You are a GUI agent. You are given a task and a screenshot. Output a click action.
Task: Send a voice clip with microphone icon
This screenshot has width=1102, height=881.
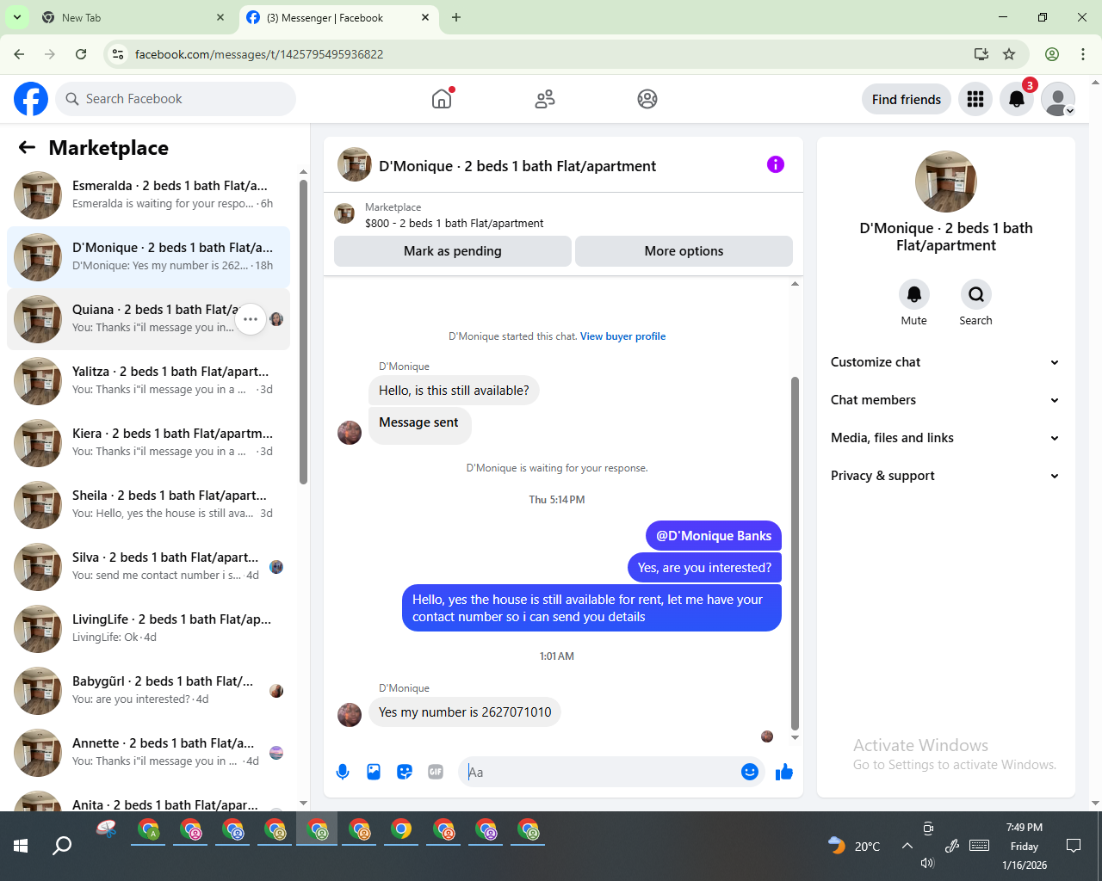point(343,772)
